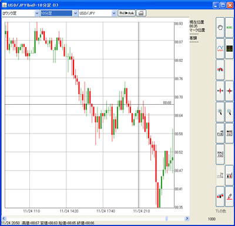
Task: Select the hand pan tool
Action: coord(220,27)
